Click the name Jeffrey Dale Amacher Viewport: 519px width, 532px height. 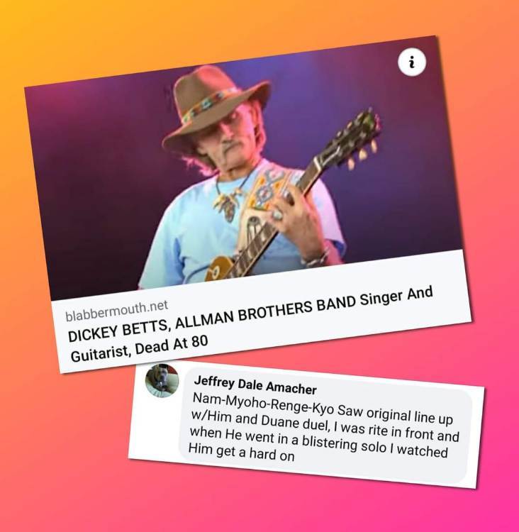255,385
